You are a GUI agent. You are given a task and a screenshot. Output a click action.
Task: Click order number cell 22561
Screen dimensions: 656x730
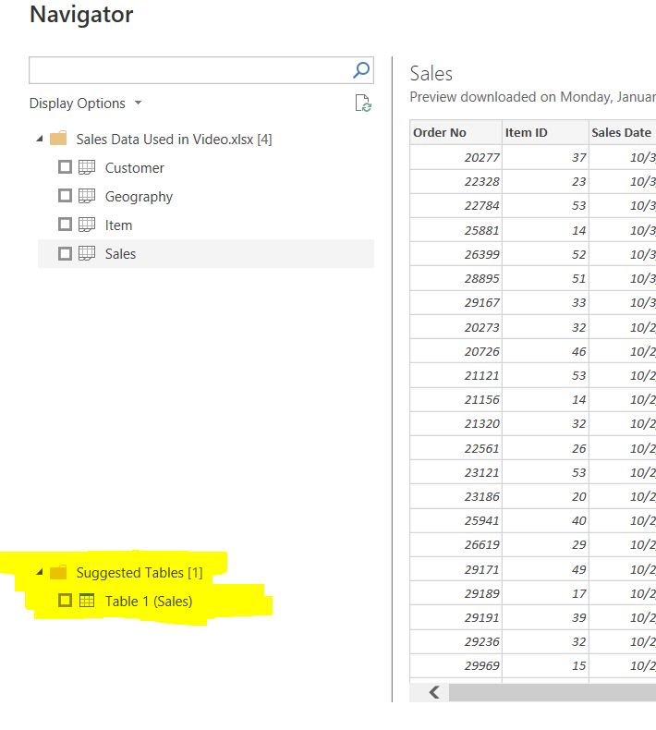(x=456, y=449)
